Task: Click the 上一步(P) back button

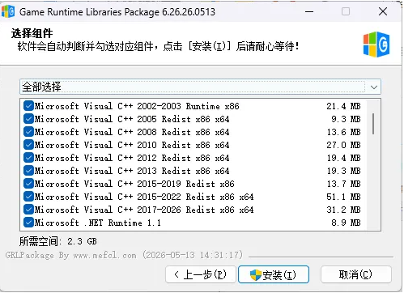Action: click(x=201, y=274)
